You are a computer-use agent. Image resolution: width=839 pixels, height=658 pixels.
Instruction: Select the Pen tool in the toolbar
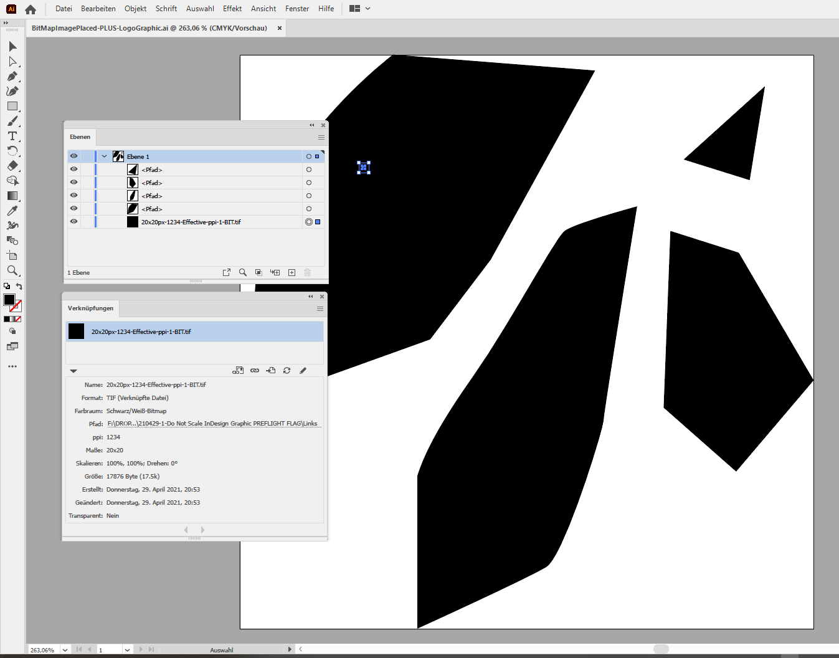pos(12,76)
